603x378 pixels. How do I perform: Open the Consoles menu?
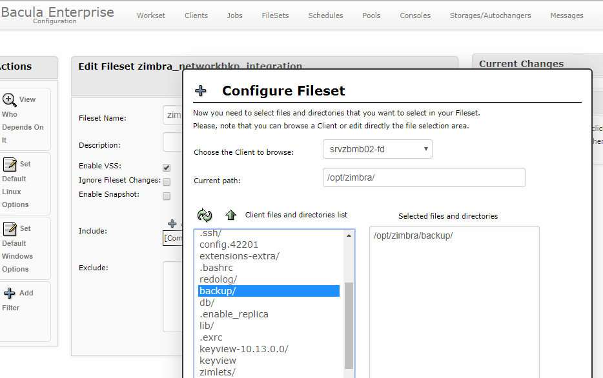[x=415, y=15]
